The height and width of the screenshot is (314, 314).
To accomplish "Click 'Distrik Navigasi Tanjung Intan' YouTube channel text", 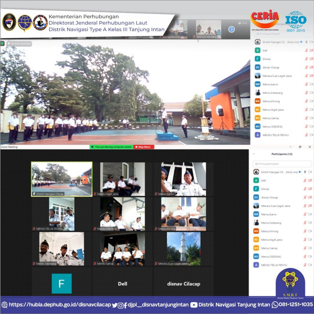I will (x=234, y=305).
